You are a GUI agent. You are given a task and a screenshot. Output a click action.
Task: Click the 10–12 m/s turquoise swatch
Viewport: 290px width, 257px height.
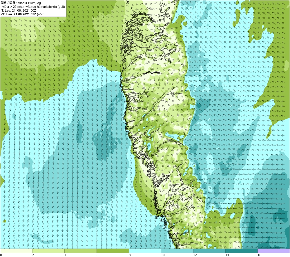tap(177, 251)
